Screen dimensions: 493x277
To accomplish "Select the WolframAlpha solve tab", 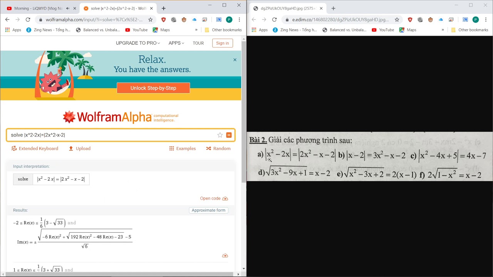I will pyautogui.click(x=119, y=8).
